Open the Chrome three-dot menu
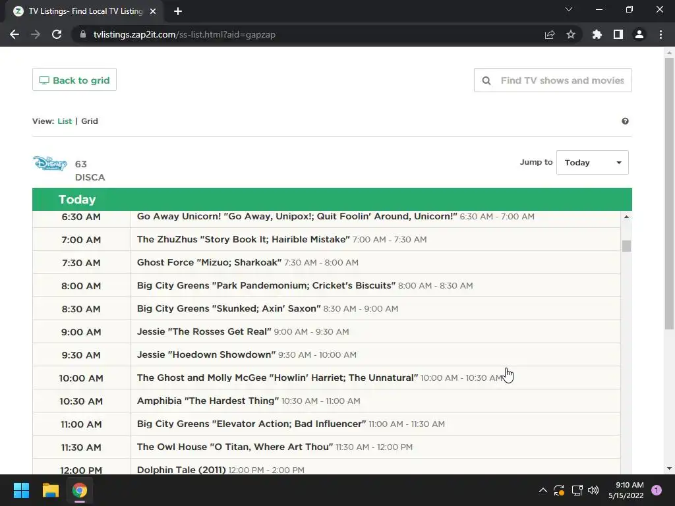This screenshot has width=675, height=506. 660,34
